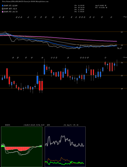Image resolution: width=127 pixels, height=167 pixels.
Task: Click the 'Avg V: 0.082 M' volume text
Action: 101,6
